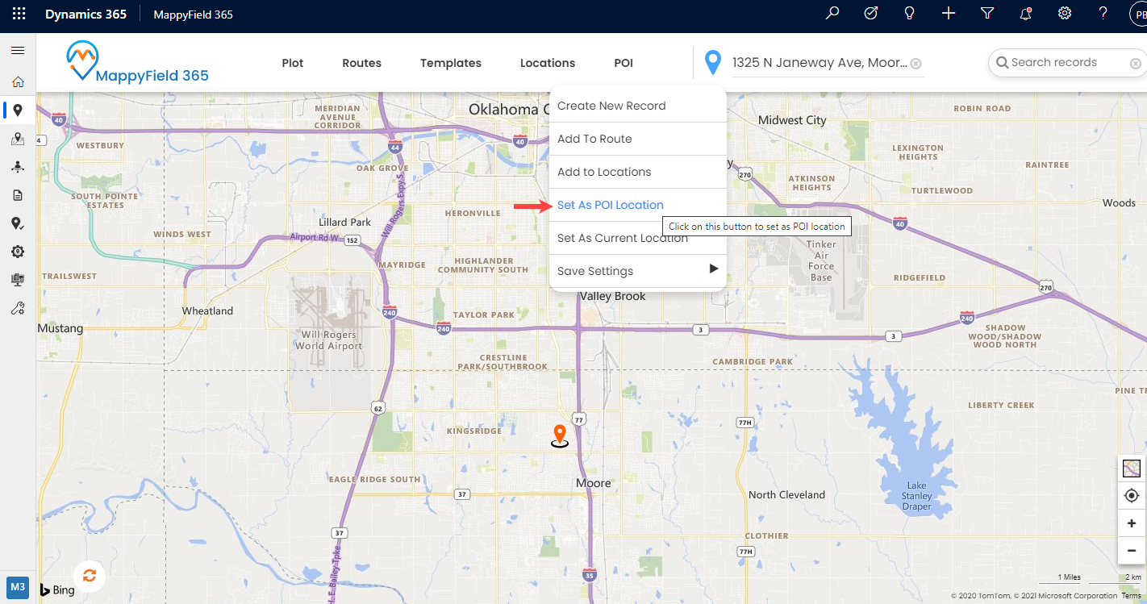Click the blue pin beside address field
The width and height of the screenshot is (1147, 604).
pyautogui.click(x=712, y=62)
